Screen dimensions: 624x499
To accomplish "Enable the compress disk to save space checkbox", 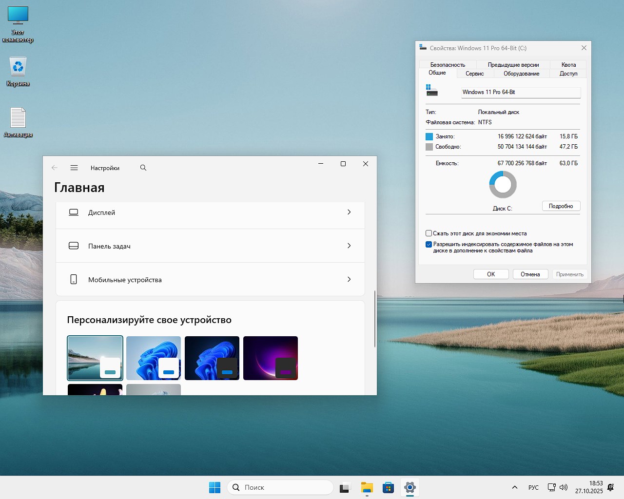I will point(429,233).
